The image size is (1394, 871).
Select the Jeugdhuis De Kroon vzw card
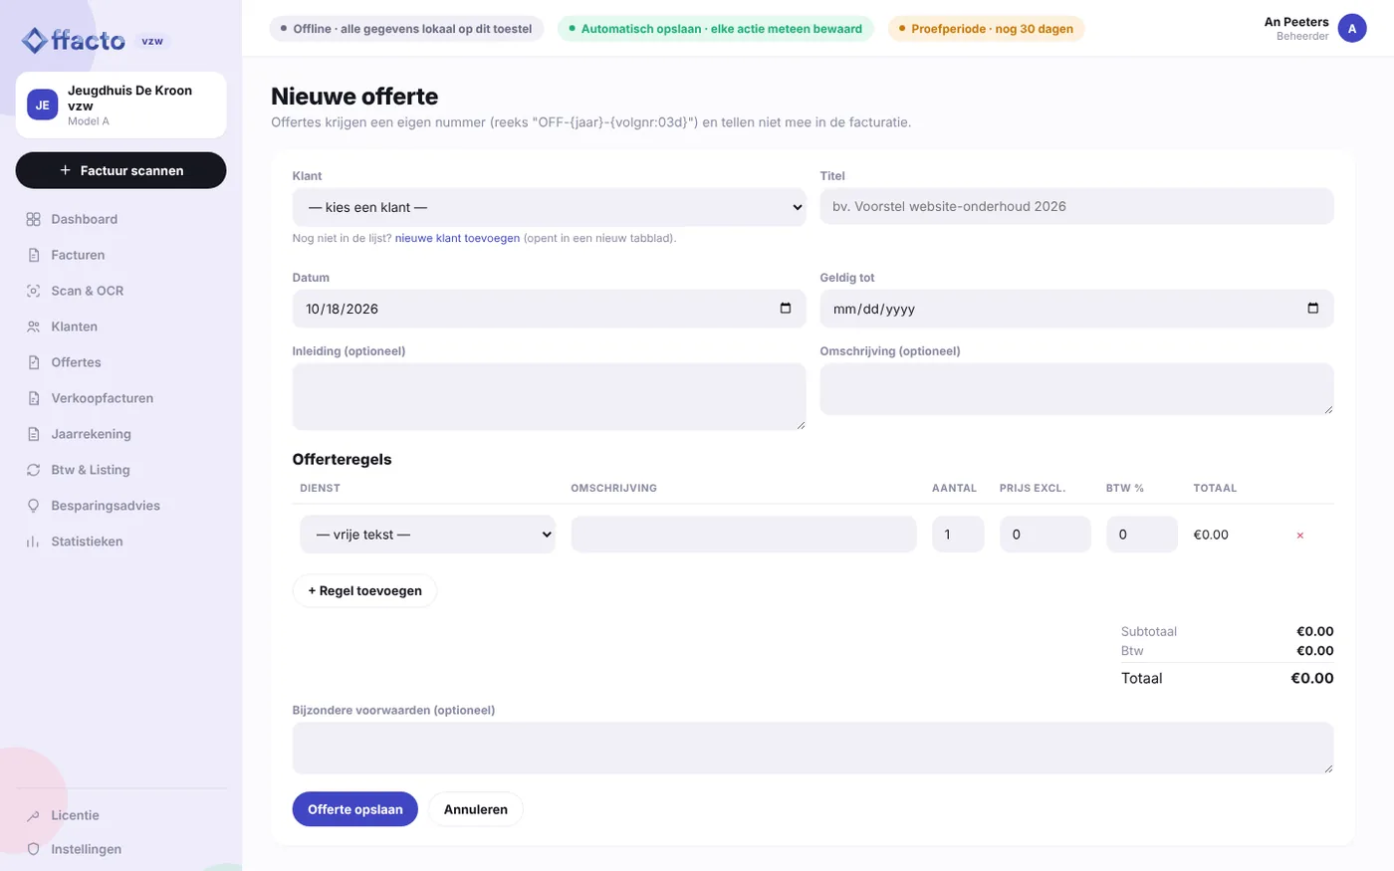tap(120, 105)
